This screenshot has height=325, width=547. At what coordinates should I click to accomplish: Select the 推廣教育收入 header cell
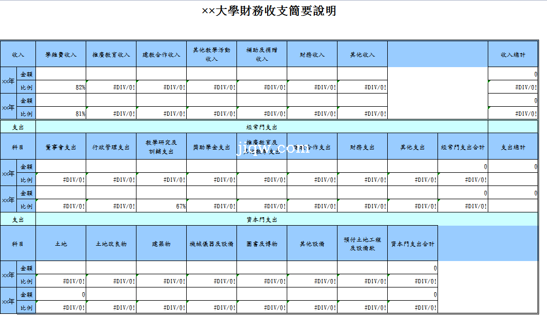[111, 54]
